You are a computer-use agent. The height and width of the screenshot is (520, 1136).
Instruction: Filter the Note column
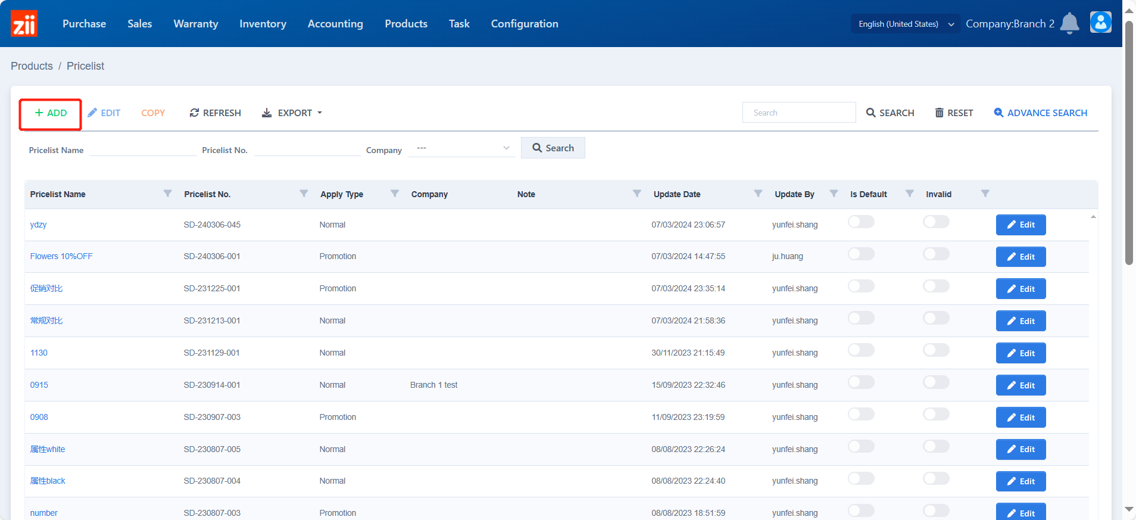click(636, 194)
